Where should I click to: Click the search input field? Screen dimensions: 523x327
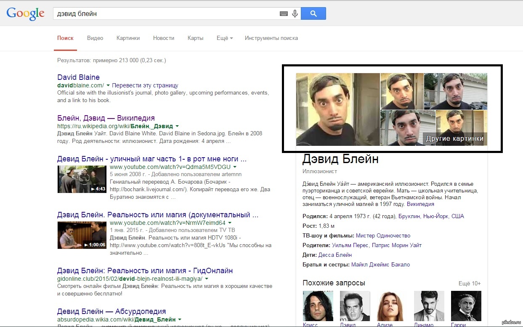[x=164, y=14]
